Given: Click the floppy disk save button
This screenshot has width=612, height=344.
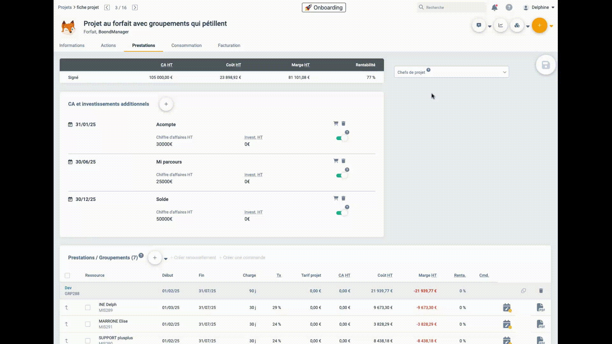Looking at the screenshot, I should tap(546, 65).
